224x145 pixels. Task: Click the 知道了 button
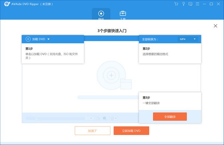[93, 130]
